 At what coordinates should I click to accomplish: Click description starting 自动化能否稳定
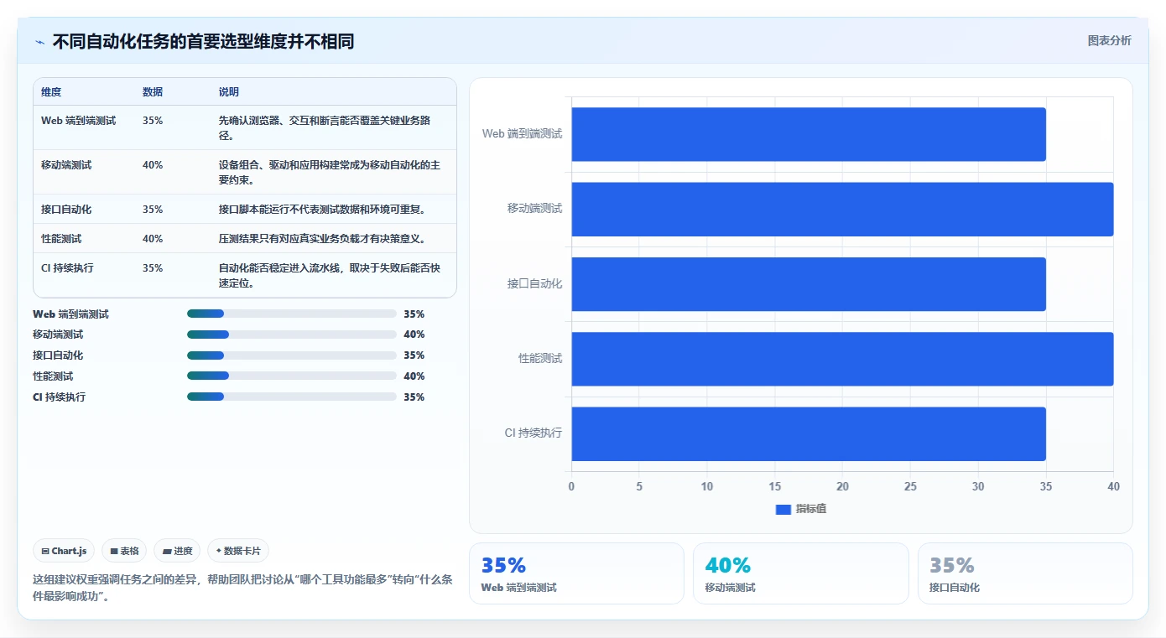330,276
